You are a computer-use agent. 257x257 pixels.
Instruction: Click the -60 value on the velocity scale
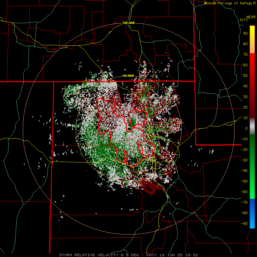coord(244,192)
